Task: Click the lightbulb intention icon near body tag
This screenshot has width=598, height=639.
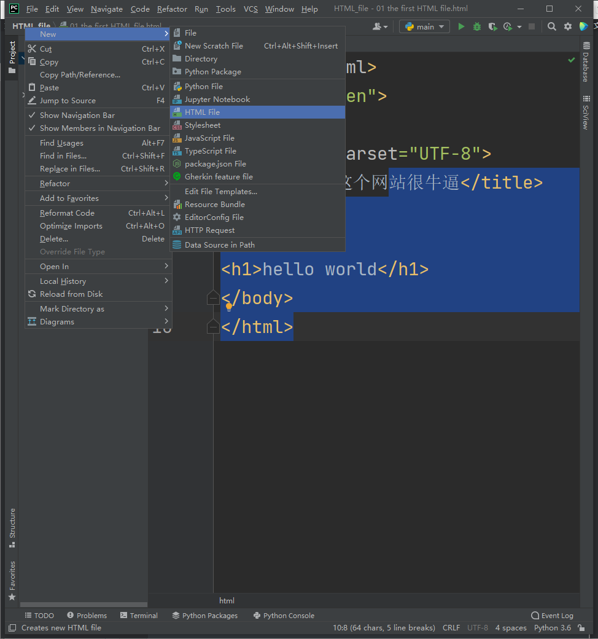Action: [x=229, y=307]
